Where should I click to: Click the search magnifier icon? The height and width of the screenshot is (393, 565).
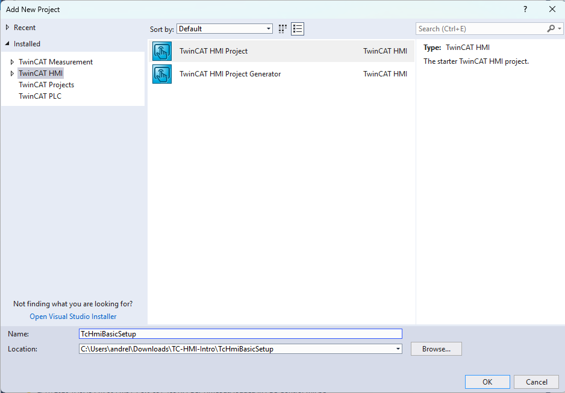(x=551, y=29)
